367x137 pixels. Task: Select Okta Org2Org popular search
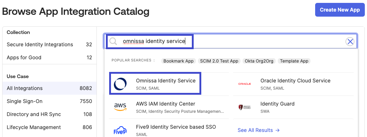[259, 61]
